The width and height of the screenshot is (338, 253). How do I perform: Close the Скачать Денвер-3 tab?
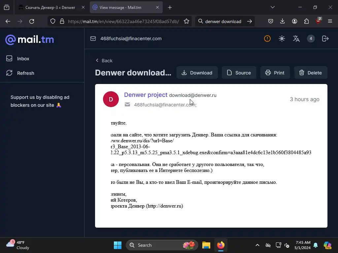tap(83, 8)
